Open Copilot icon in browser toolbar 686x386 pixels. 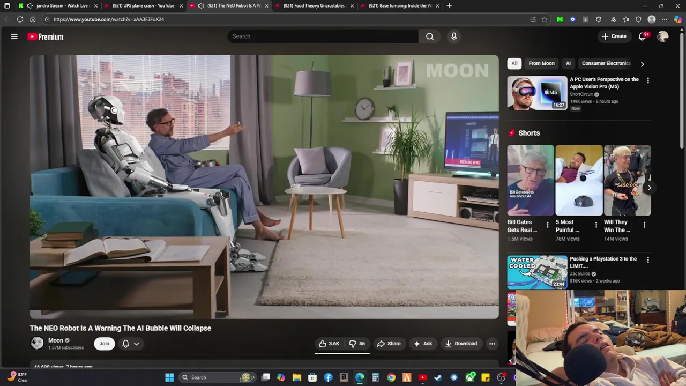(678, 19)
